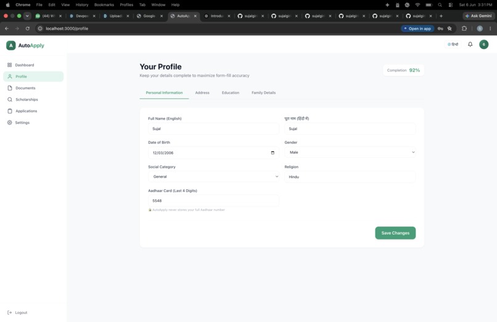Switch to Family Details tab
This screenshot has width=497, height=322.
pyautogui.click(x=264, y=93)
